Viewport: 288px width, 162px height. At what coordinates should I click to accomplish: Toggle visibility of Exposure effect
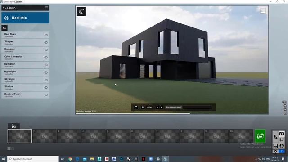coord(46,50)
